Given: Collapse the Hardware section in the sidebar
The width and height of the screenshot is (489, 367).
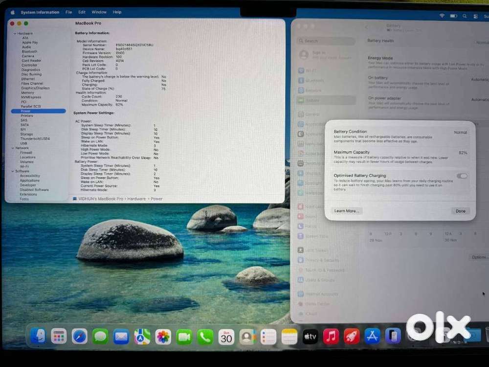Looking at the screenshot, I should 15,33.
